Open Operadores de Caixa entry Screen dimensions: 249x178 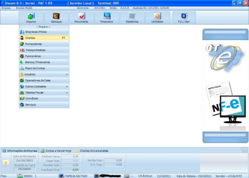(x=44, y=80)
